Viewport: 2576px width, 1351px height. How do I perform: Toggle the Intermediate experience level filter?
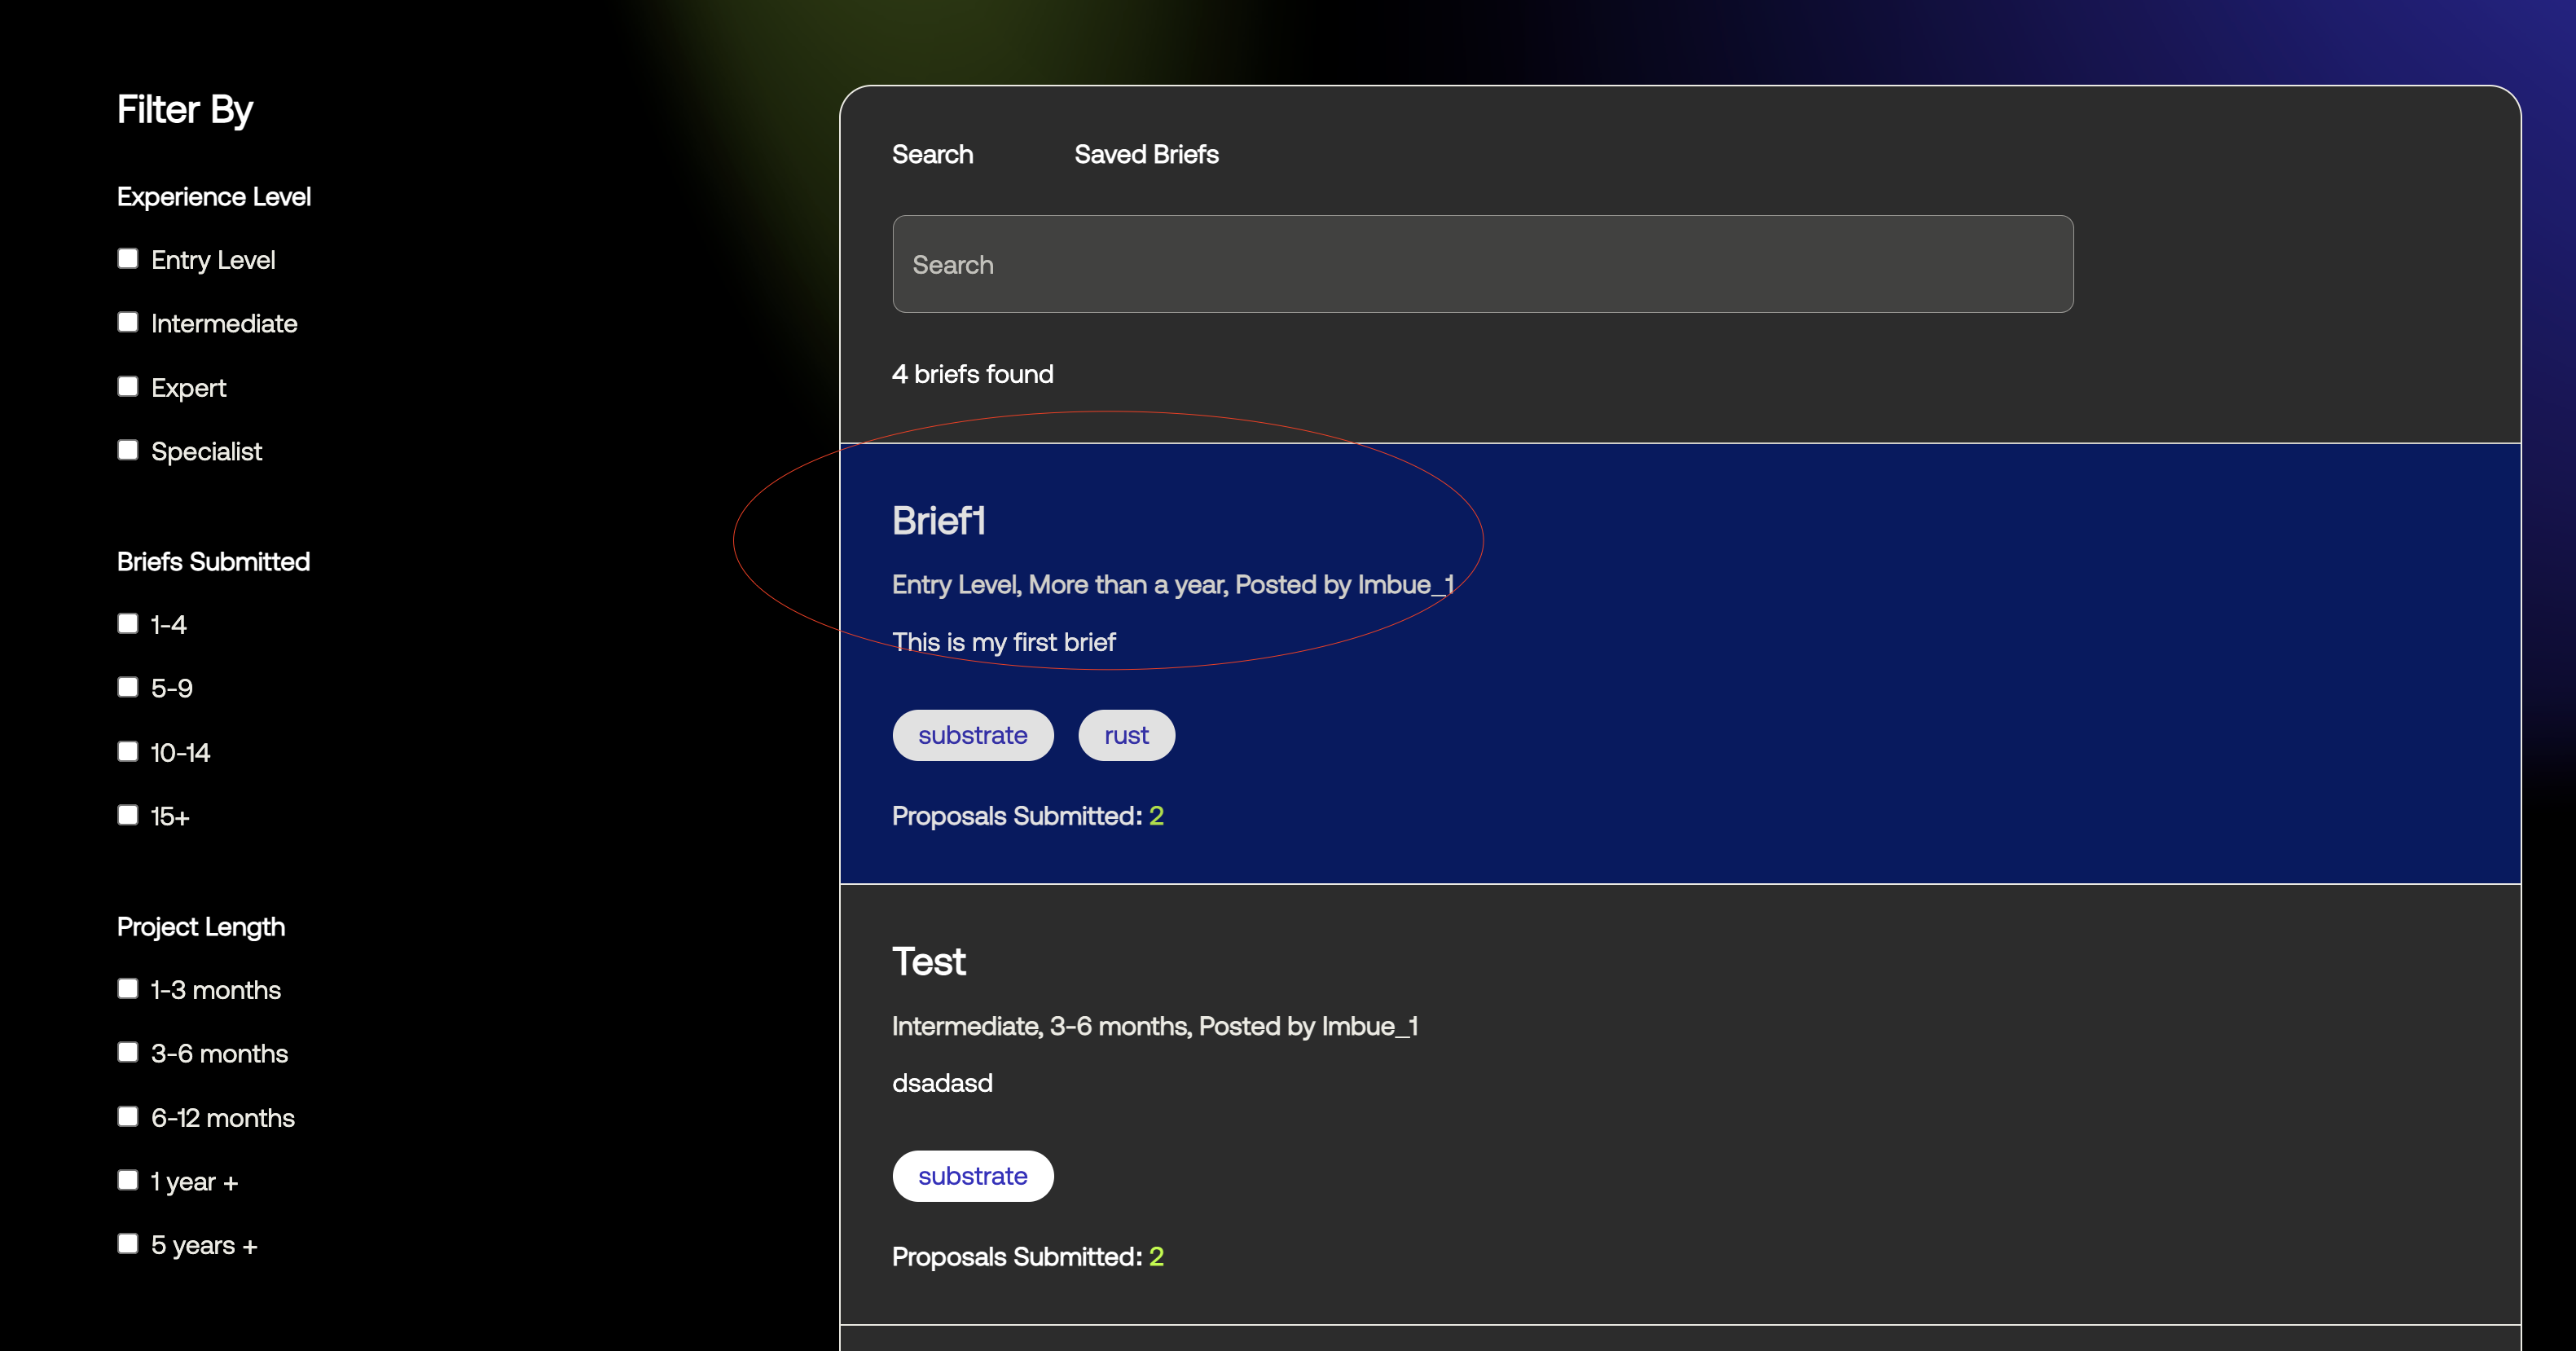pyautogui.click(x=128, y=320)
